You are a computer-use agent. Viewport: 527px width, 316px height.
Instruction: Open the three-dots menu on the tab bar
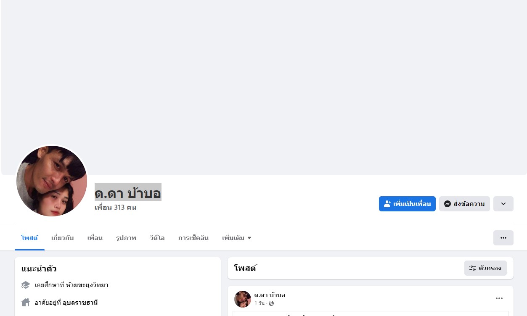(503, 238)
